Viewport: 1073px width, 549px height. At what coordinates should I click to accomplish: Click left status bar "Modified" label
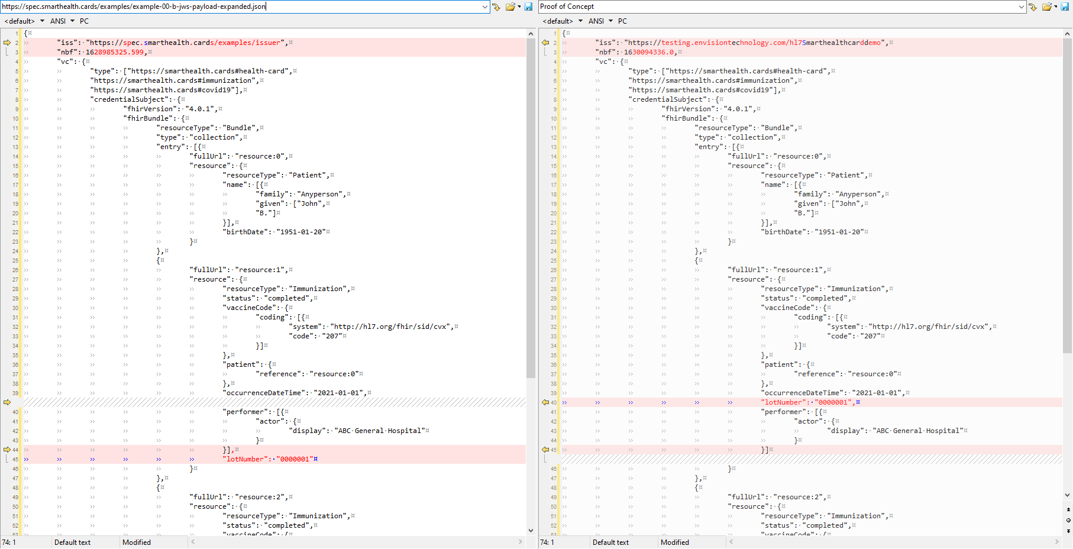[x=137, y=542]
